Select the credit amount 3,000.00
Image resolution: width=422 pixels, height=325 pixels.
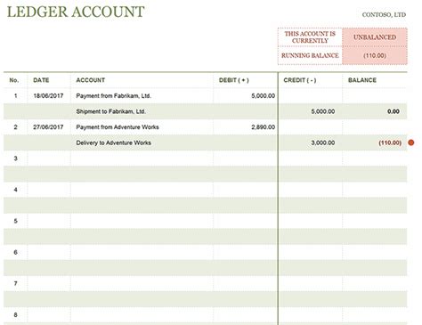pos(311,142)
